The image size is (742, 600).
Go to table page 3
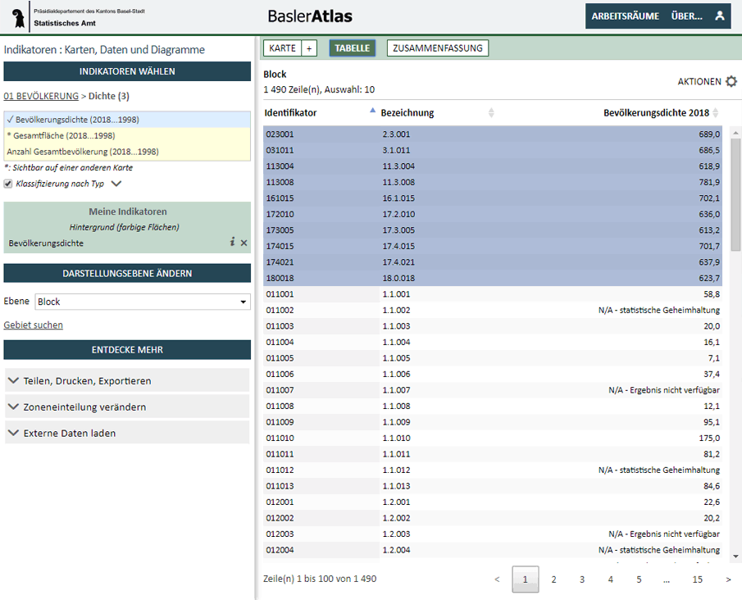pos(582,580)
